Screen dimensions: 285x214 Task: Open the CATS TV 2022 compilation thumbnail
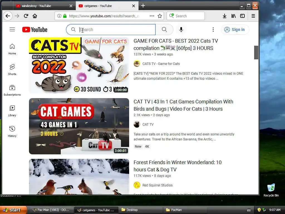tap(79, 65)
